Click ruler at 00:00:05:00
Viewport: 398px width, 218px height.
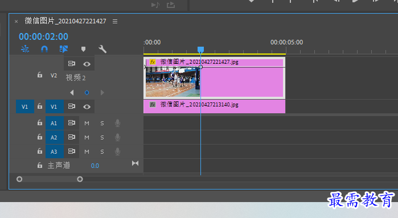click(286, 42)
